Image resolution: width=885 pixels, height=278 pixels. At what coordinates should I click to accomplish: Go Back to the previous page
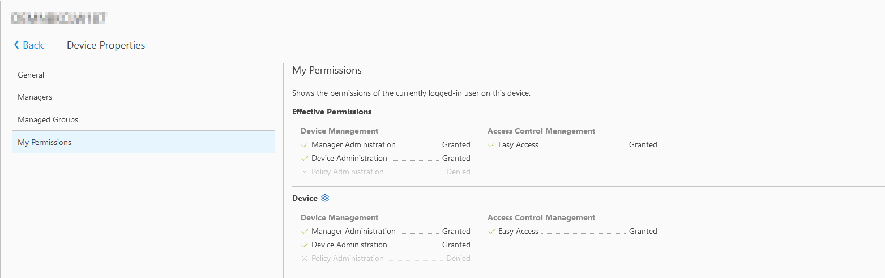pyautogui.click(x=33, y=45)
